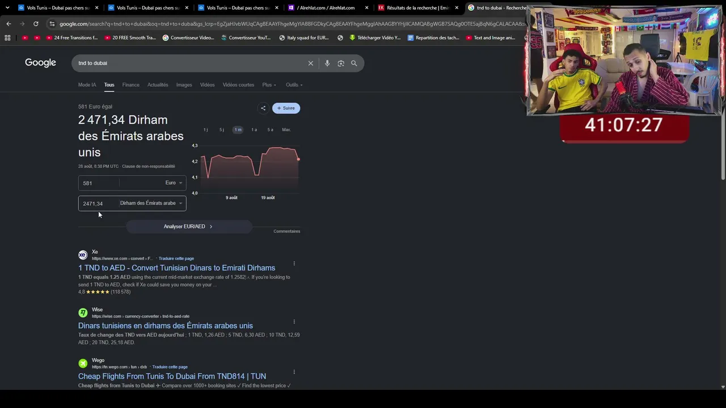Switch to the Actualités tab
This screenshot has height=408, width=726.
point(158,85)
